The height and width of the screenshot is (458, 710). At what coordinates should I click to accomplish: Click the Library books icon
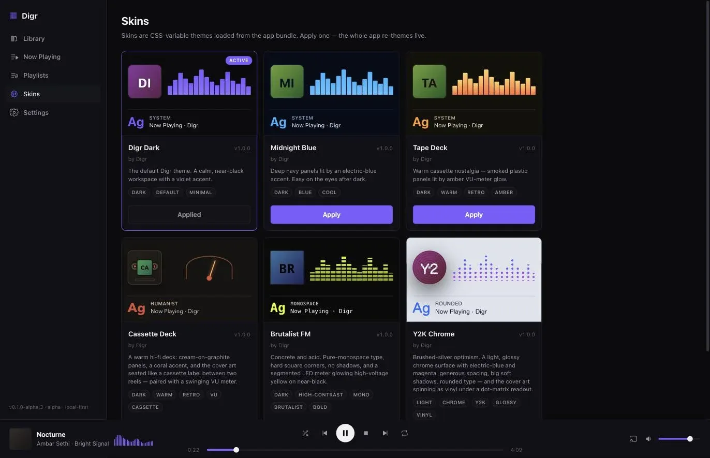coord(14,38)
